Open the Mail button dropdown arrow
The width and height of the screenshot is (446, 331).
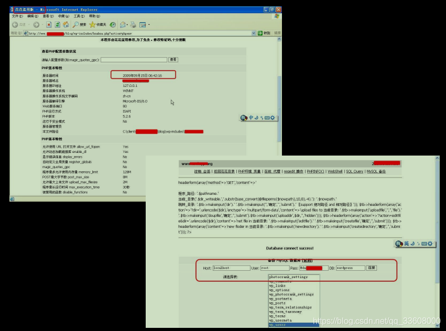point(127,25)
